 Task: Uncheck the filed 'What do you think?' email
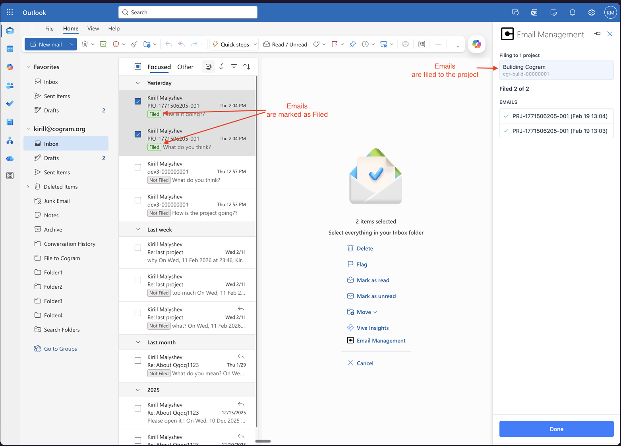pos(138,134)
